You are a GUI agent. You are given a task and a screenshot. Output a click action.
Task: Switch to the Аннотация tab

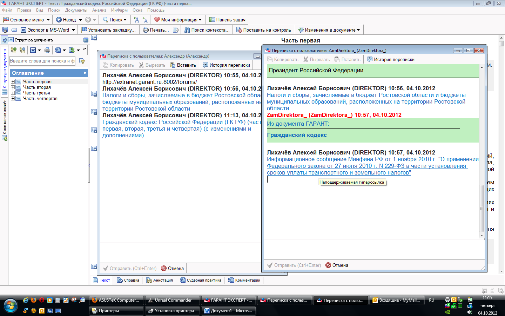click(x=160, y=280)
